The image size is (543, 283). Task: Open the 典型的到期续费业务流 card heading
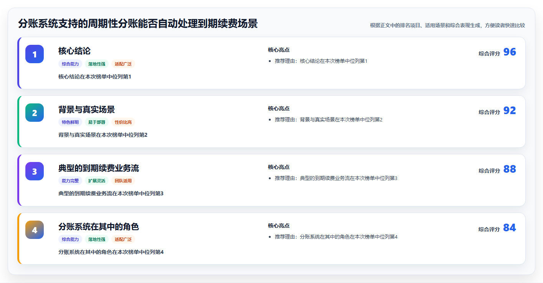(99, 168)
